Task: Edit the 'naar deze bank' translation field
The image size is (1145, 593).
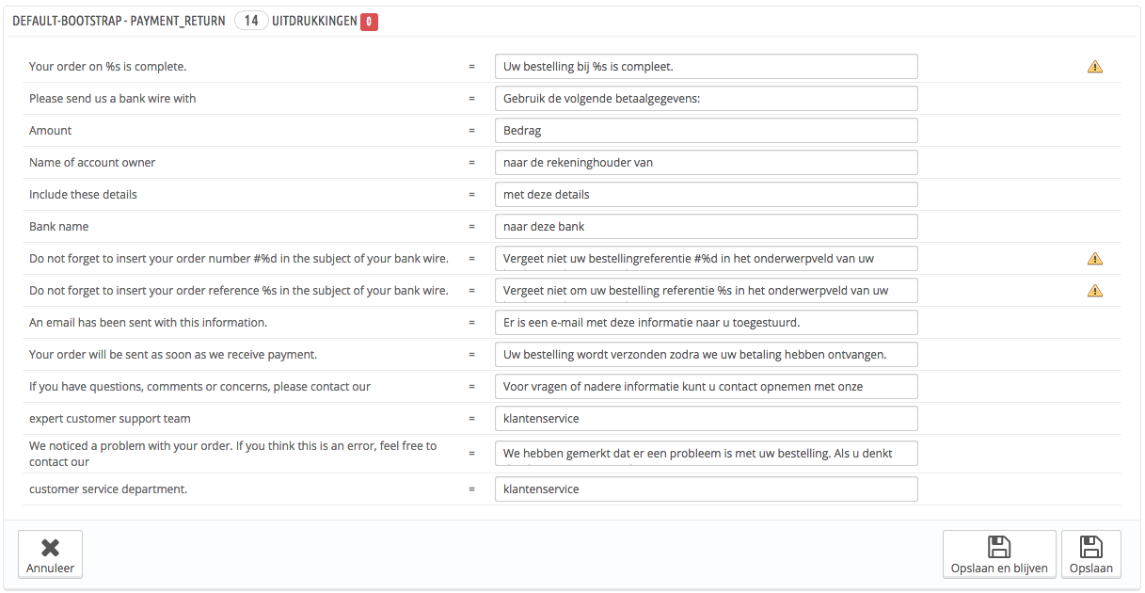Action: tap(706, 227)
